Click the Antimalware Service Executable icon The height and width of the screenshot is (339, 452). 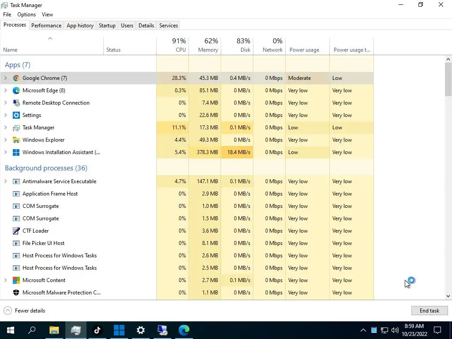[16, 181]
